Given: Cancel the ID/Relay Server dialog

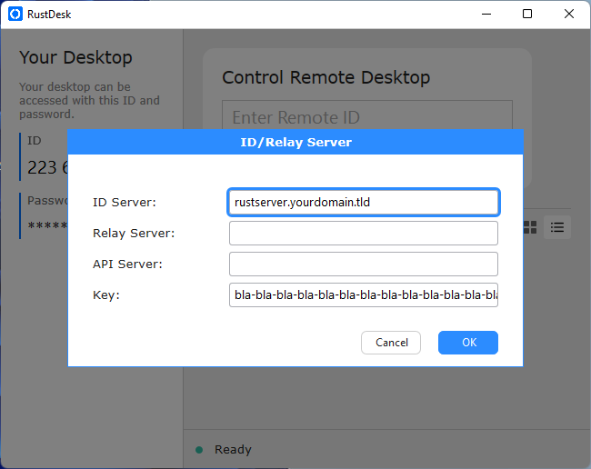Looking at the screenshot, I should pyautogui.click(x=391, y=343).
